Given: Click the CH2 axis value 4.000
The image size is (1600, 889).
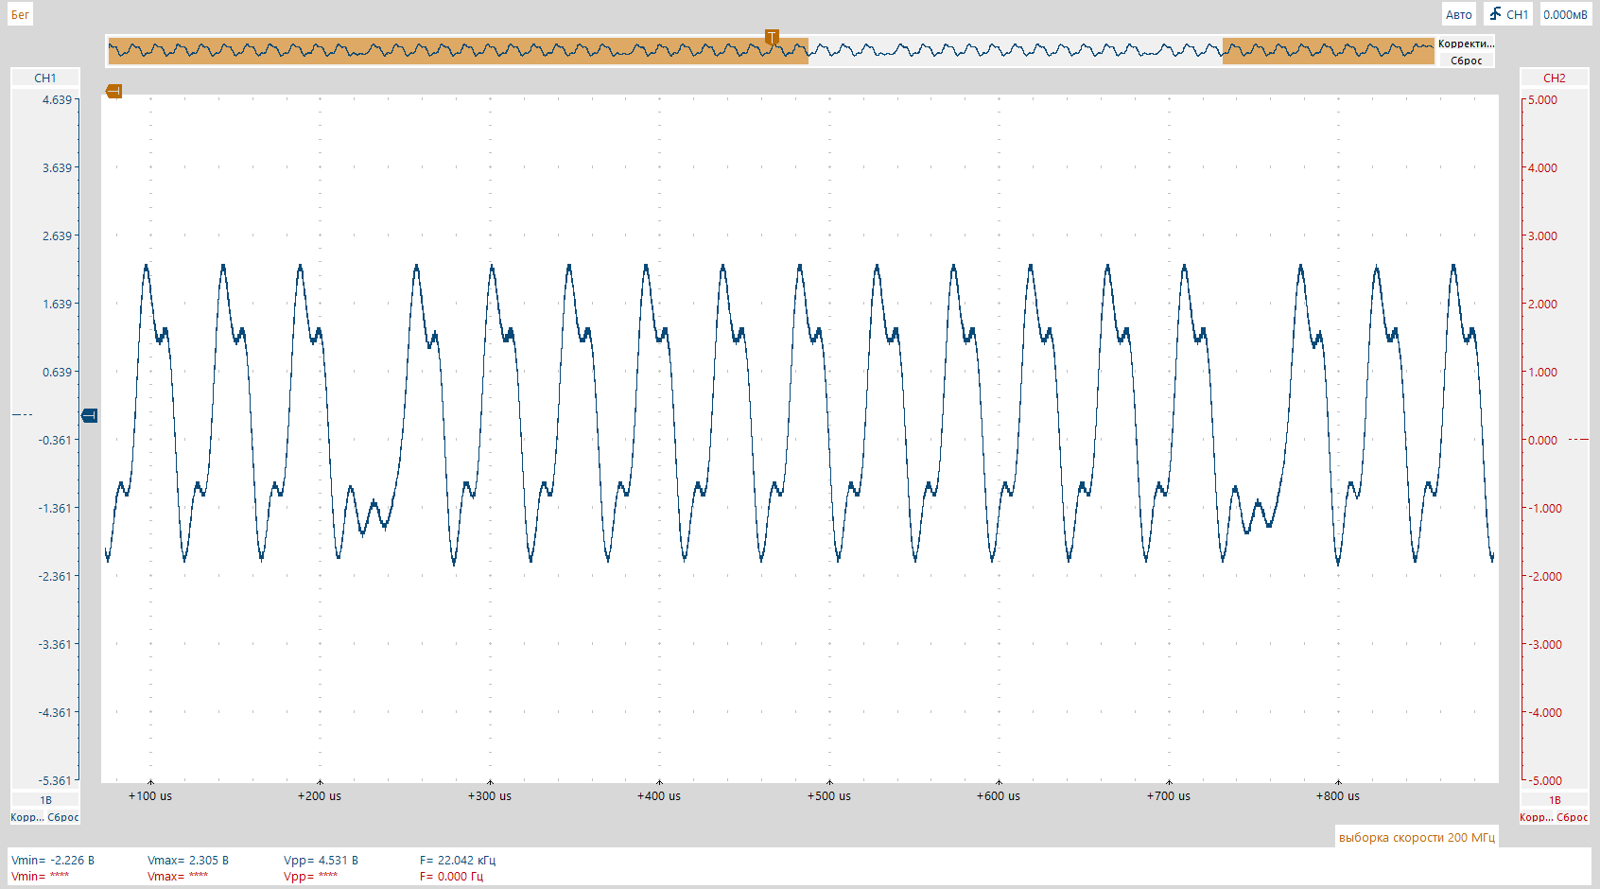Looking at the screenshot, I should pyautogui.click(x=1542, y=167).
